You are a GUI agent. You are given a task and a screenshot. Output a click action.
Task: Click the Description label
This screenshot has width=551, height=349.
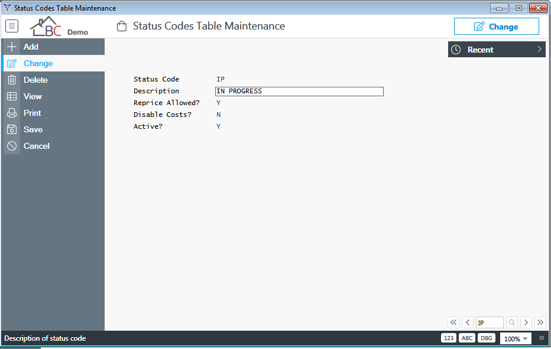point(157,91)
